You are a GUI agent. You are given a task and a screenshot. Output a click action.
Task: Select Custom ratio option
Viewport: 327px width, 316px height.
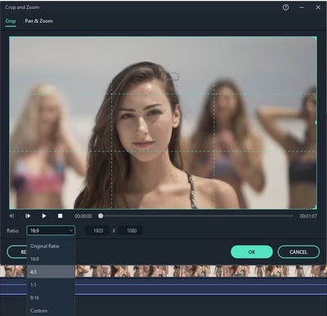[51, 310]
